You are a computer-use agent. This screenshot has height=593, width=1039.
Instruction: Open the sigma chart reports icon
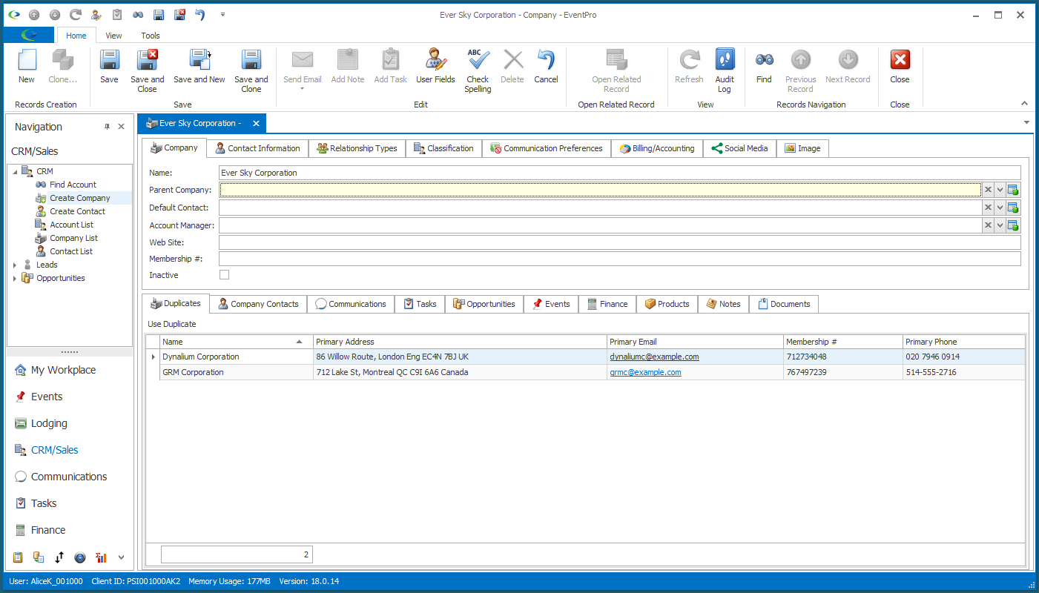(x=101, y=557)
